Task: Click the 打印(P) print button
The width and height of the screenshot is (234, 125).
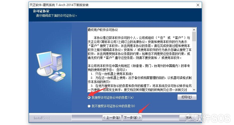Action: point(187,97)
